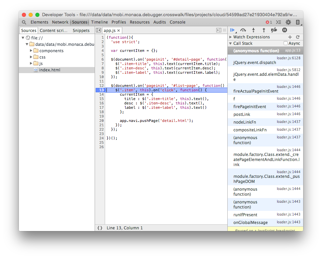
Task: Step into next function call
Action: (x=254, y=30)
